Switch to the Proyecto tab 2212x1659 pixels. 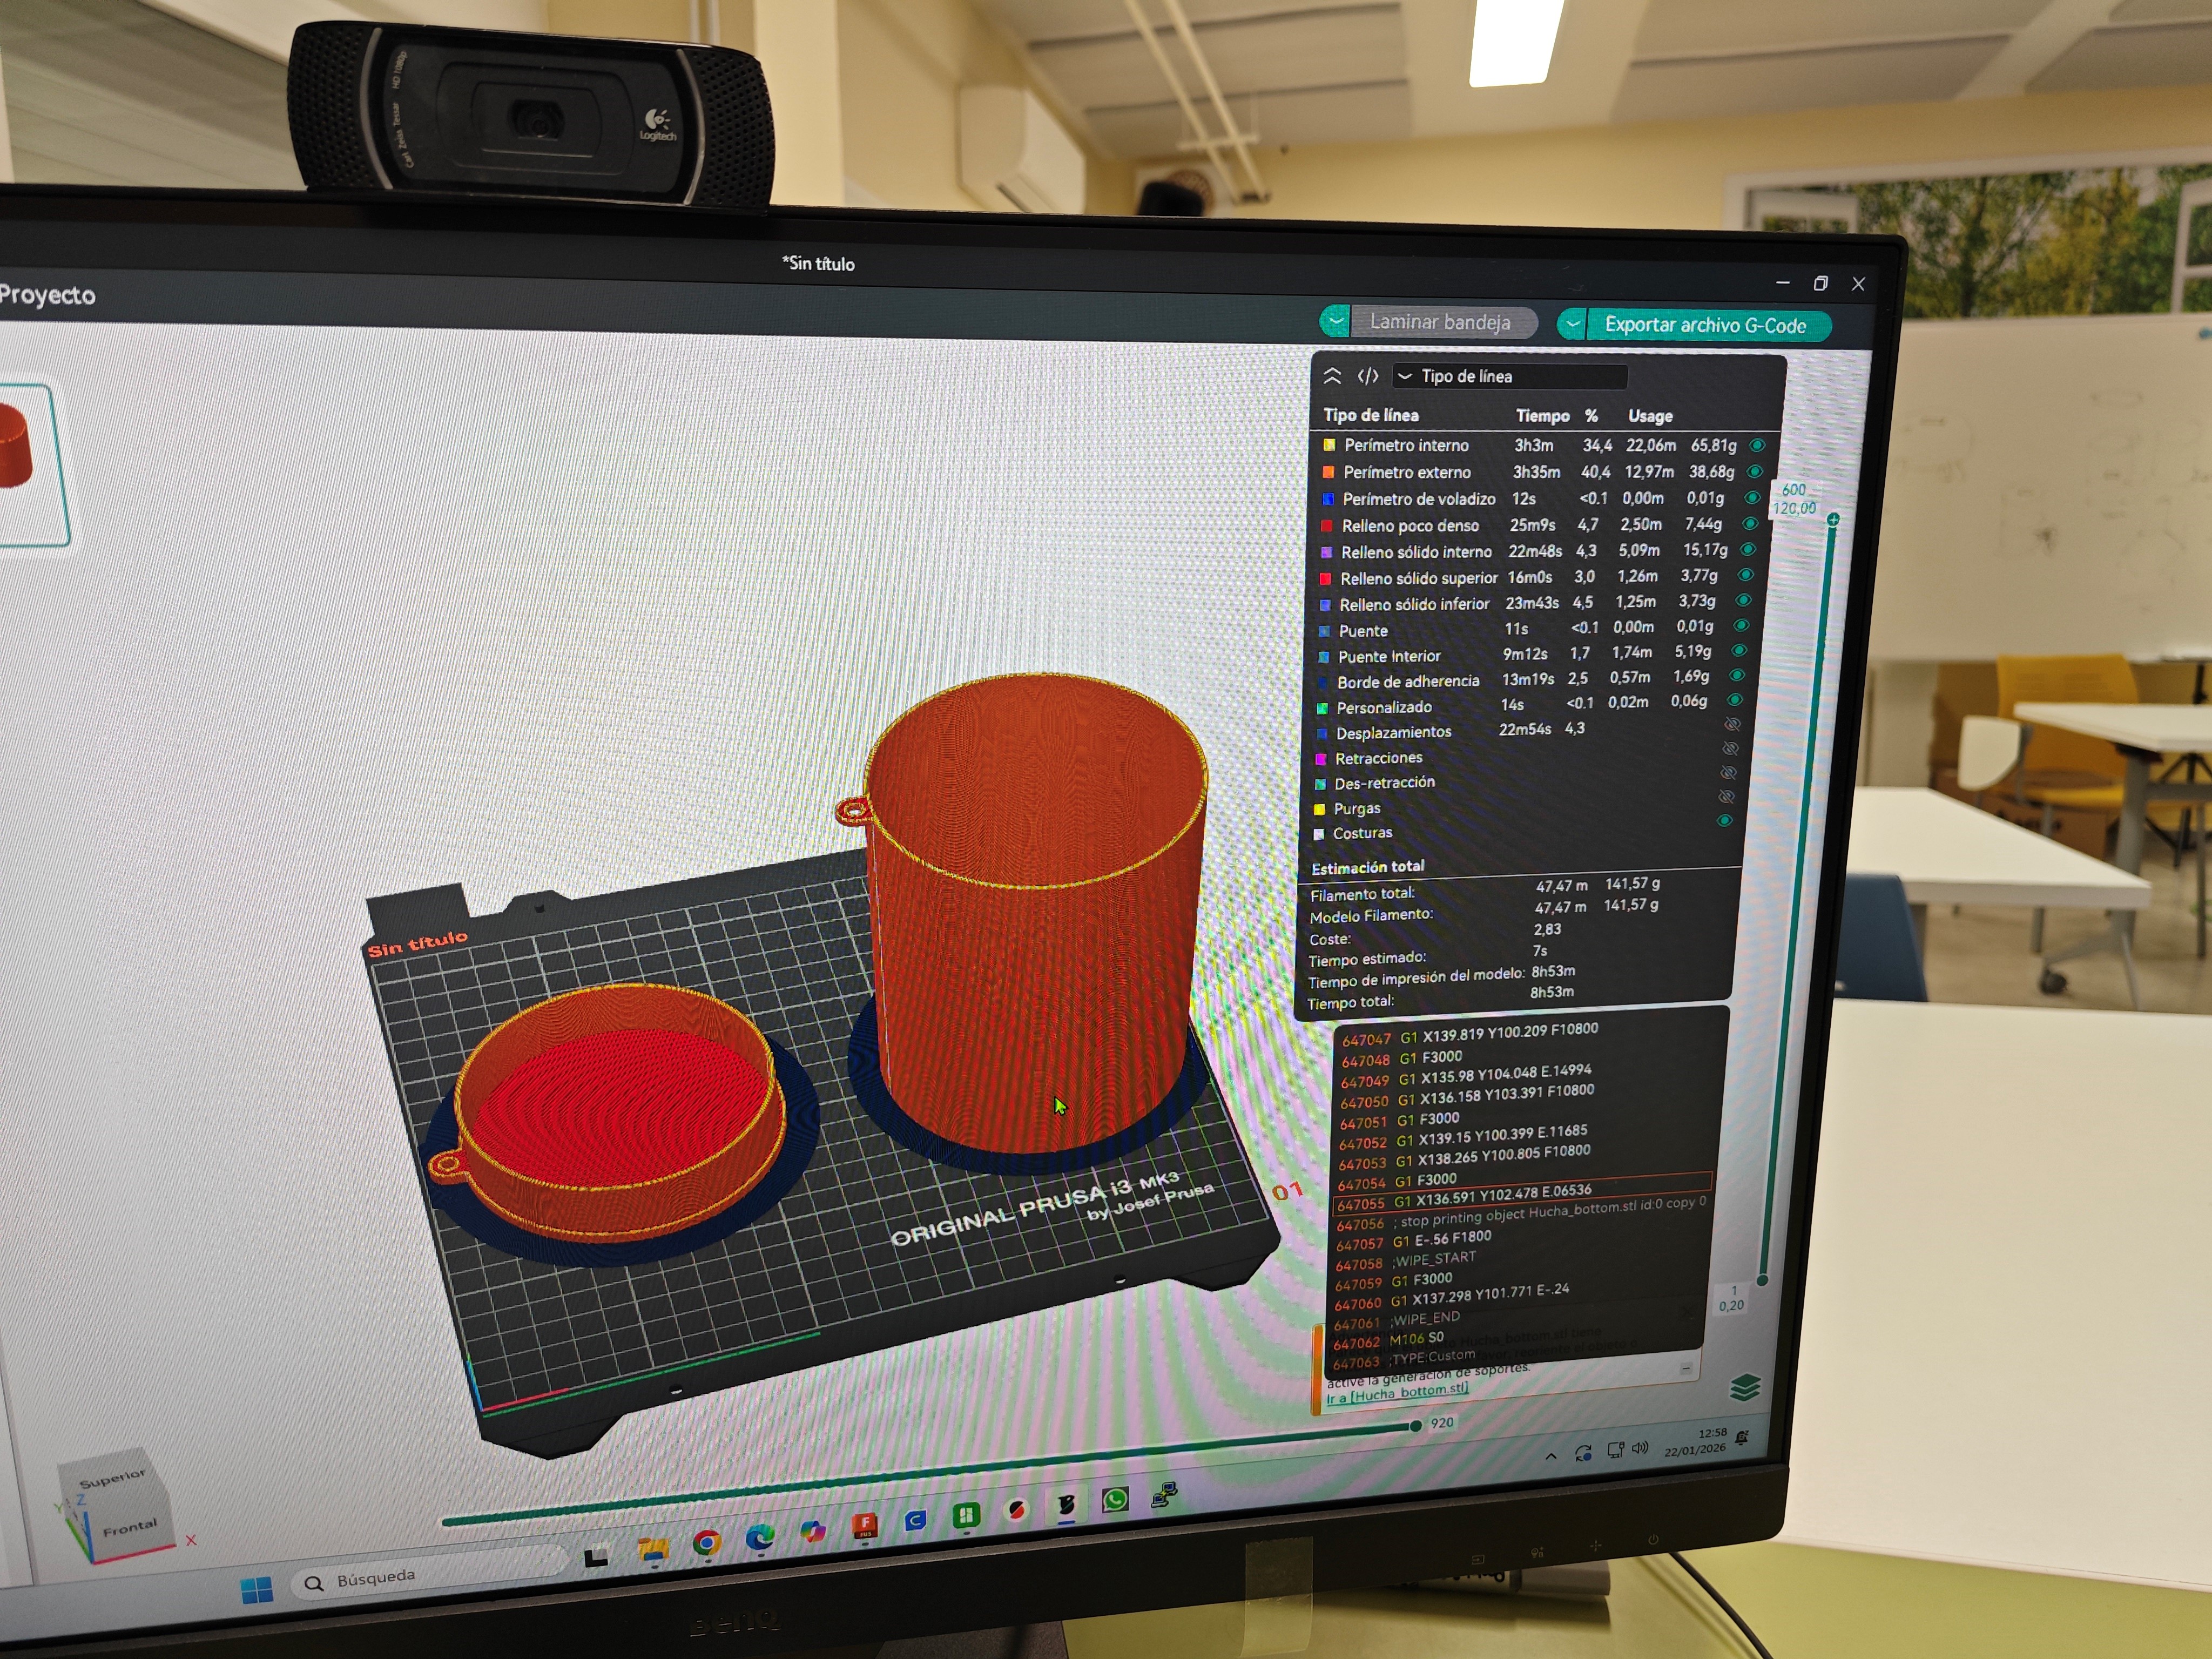coord(47,295)
